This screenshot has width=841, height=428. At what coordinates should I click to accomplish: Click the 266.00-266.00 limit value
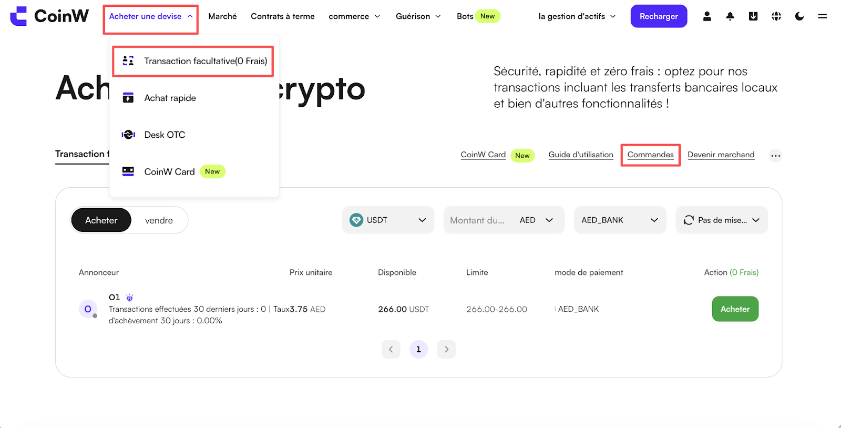coord(497,309)
